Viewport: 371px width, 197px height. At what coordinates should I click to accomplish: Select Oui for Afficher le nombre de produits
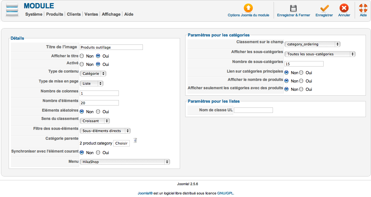301,81
